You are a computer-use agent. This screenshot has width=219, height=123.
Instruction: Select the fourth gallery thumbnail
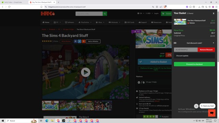click(x=103, y=106)
